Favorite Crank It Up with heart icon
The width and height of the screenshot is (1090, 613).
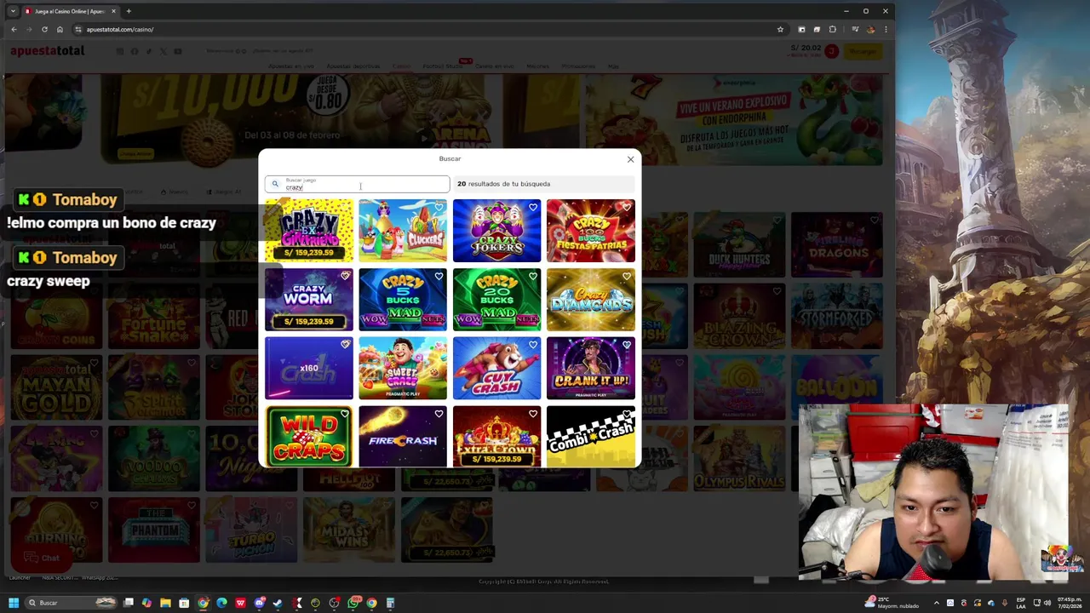coord(626,345)
